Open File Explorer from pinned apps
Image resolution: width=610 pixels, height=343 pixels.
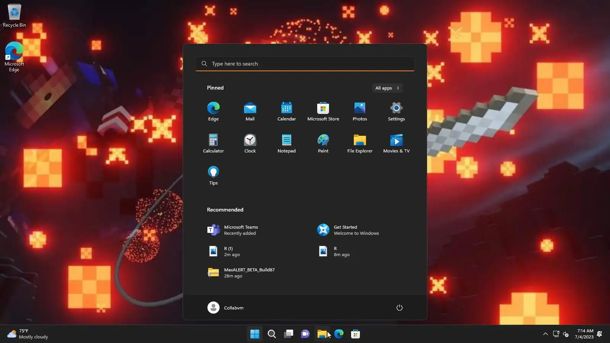(360, 144)
